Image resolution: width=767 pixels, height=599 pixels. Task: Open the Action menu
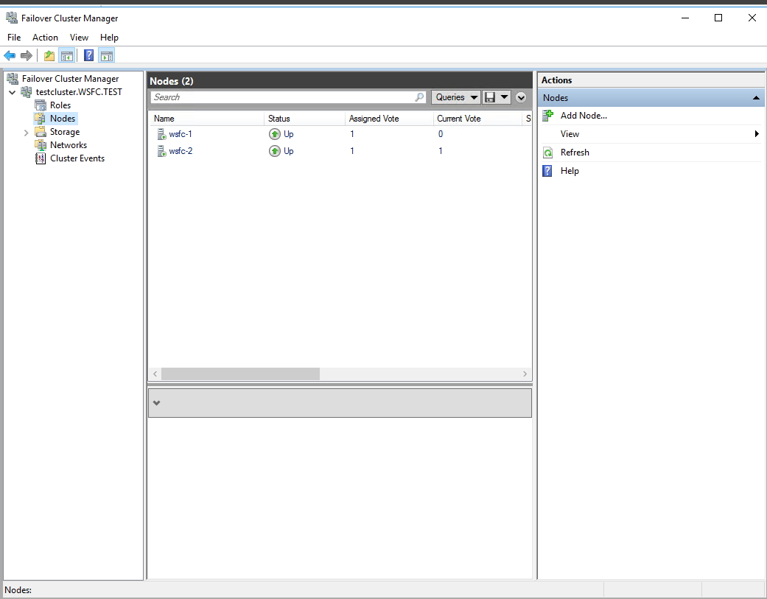coord(45,38)
